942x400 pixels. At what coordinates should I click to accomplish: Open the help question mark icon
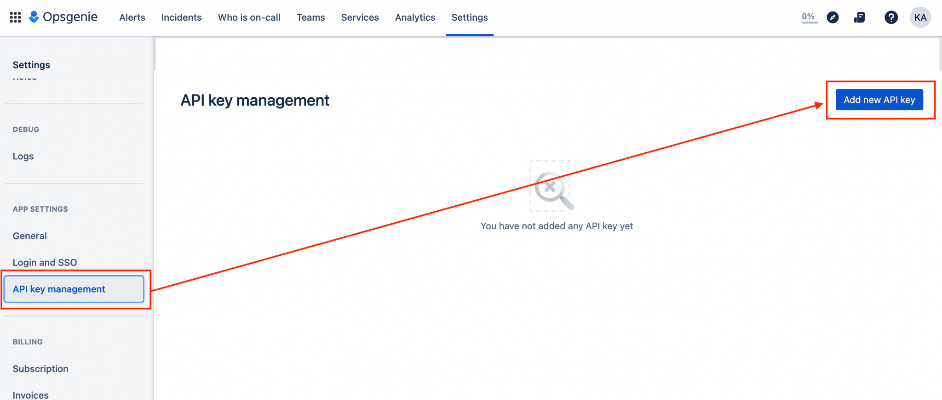click(891, 17)
